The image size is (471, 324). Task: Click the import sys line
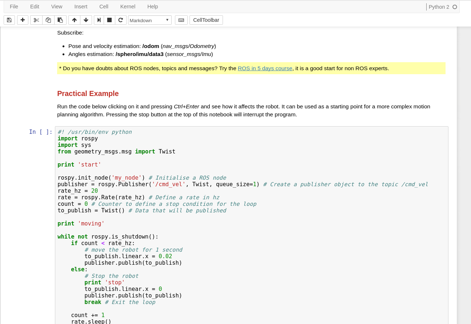(74, 145)
